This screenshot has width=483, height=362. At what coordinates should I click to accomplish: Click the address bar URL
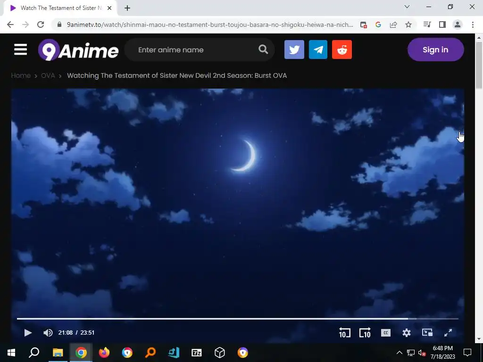209,25
